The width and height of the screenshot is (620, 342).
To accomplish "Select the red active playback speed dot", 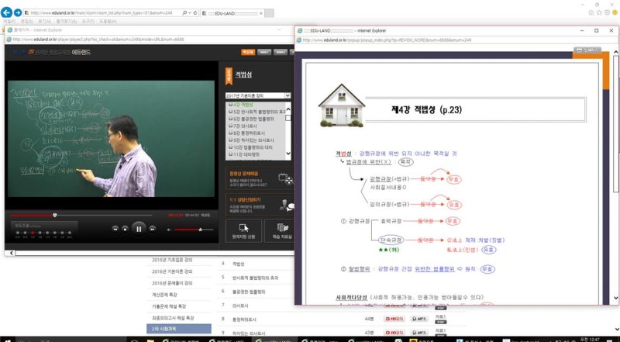I will click(33, 233).
